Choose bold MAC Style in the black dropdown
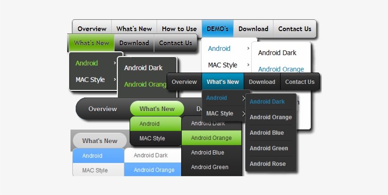The height and width of the screenshot is (195, 388). pyautogui.click(x=220, y=113)
